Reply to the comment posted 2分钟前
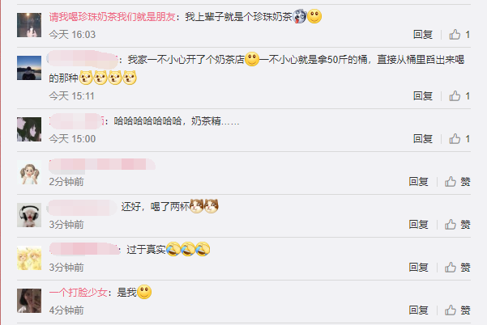The image size is (487, 325). (418, 182)
